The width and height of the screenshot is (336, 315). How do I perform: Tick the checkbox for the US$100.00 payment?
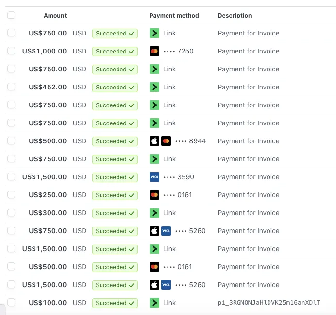click(11, 303)
